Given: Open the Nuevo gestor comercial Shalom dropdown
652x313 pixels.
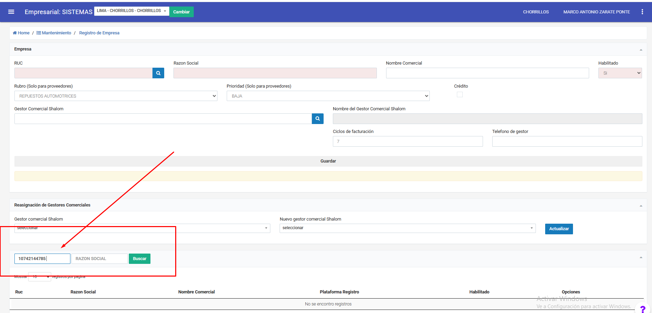Looking at the screenshot, I should pyautogui.click(x=407, y=228).
